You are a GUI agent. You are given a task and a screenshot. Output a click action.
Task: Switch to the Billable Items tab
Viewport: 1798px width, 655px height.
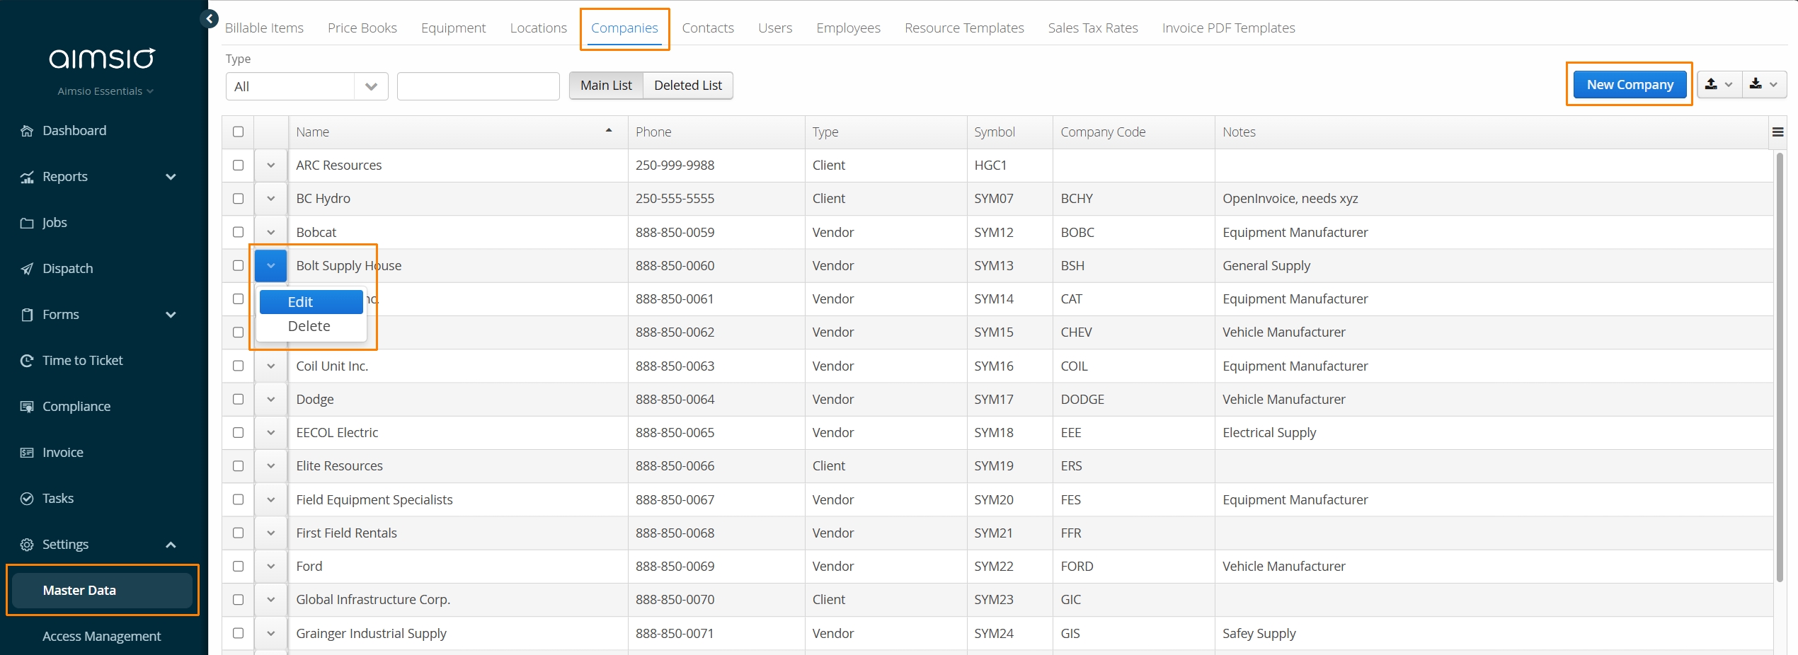264,28
